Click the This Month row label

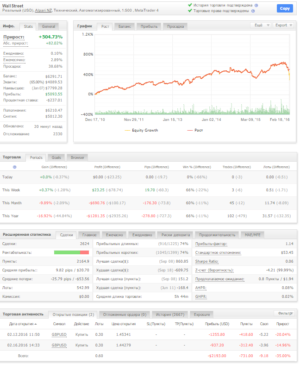pos(12,203)
